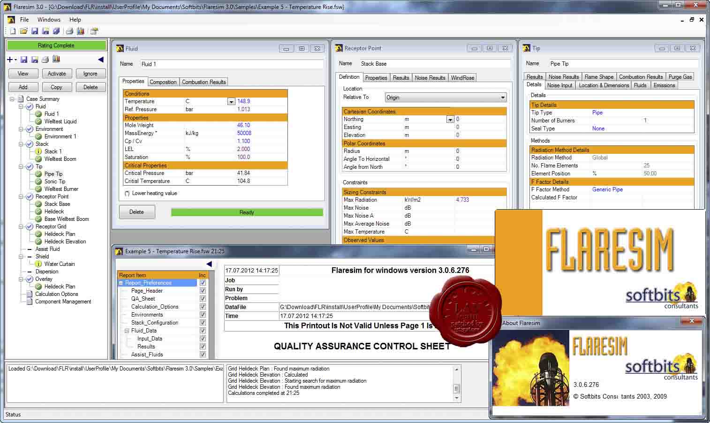
Task: Click the Save All icon in main toolbar
Action: coord(56,31)
